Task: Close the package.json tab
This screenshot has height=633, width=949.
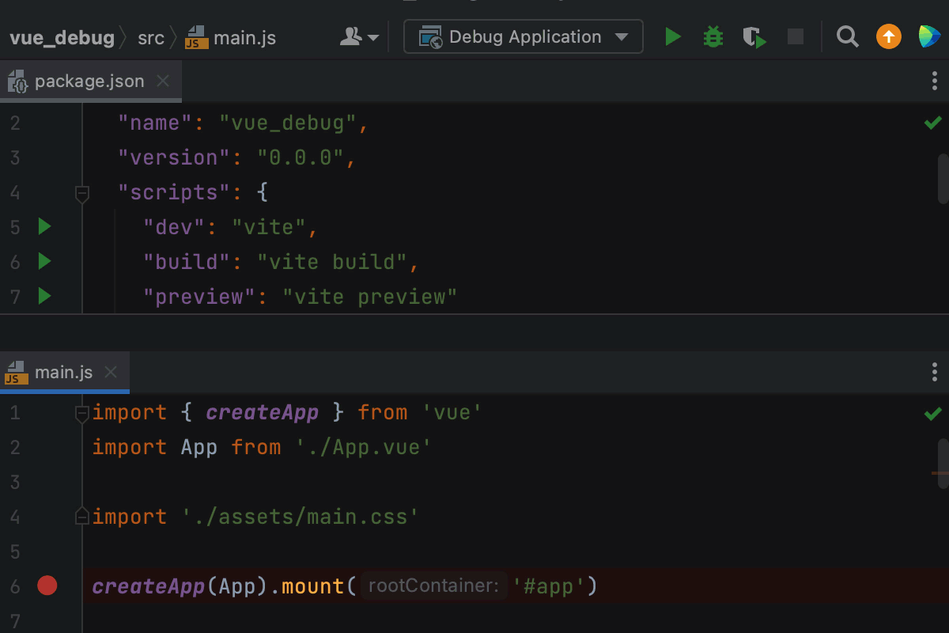Action: click(x=163, y=81)
